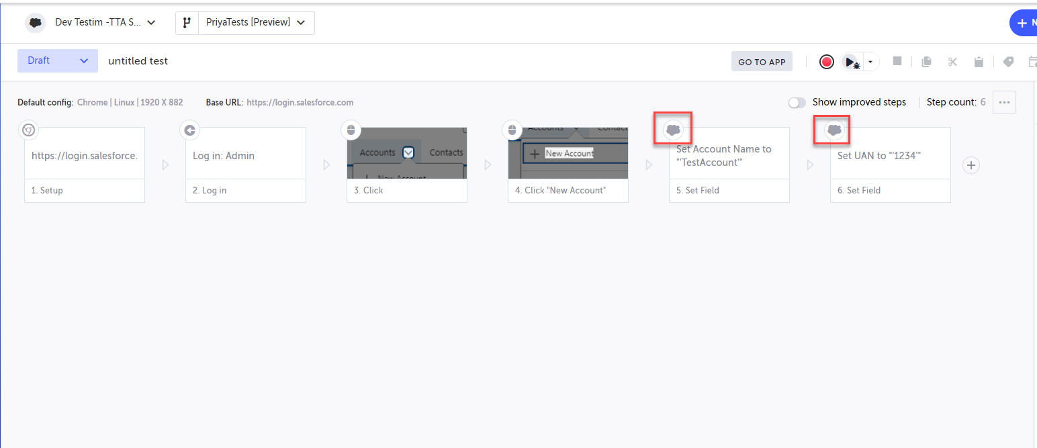Open the three-dots more options menu
This screenshot has height=448, width=1037.
pyautogui.click(x=1005, y=102)
